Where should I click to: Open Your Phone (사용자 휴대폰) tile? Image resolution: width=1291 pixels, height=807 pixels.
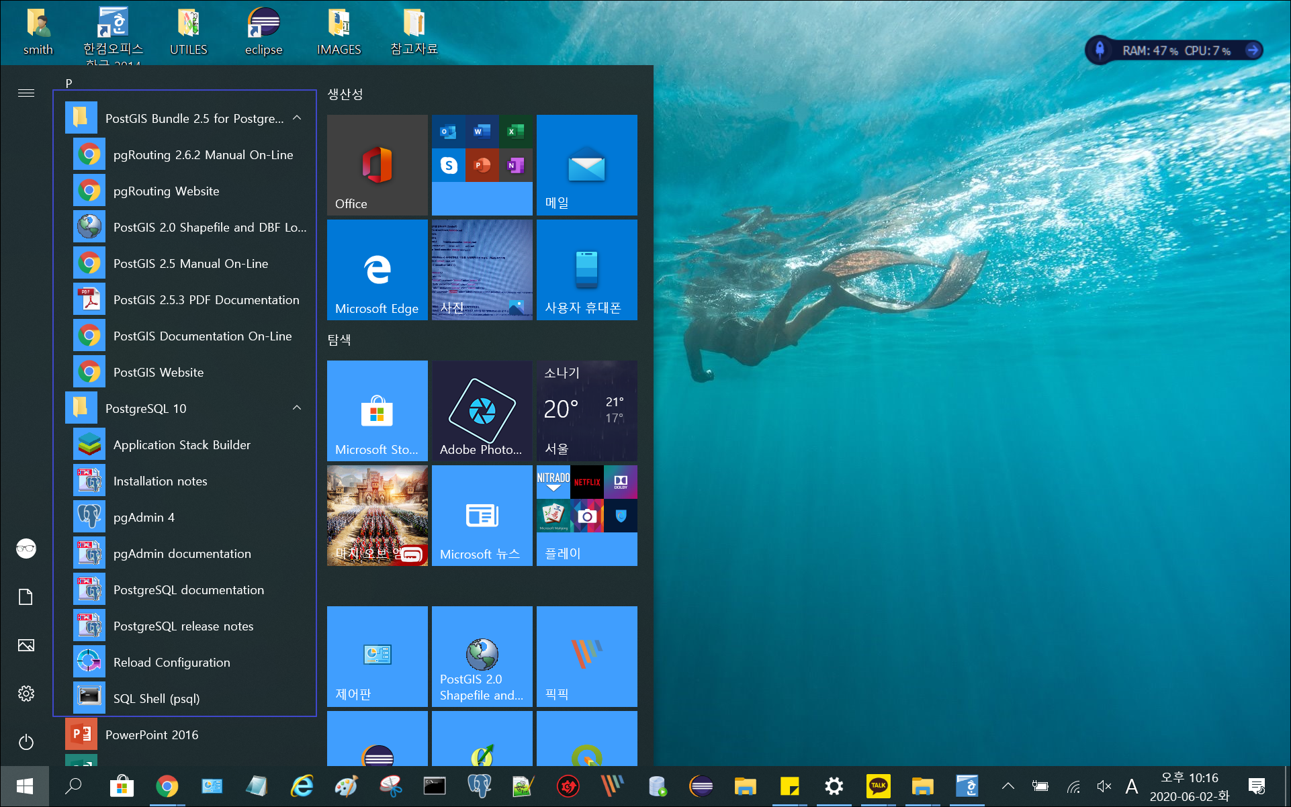pos(587,270)
